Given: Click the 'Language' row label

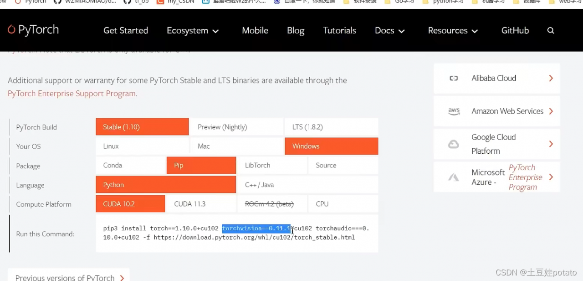Looking at the screenshot, I should click(x=30, y=185).
